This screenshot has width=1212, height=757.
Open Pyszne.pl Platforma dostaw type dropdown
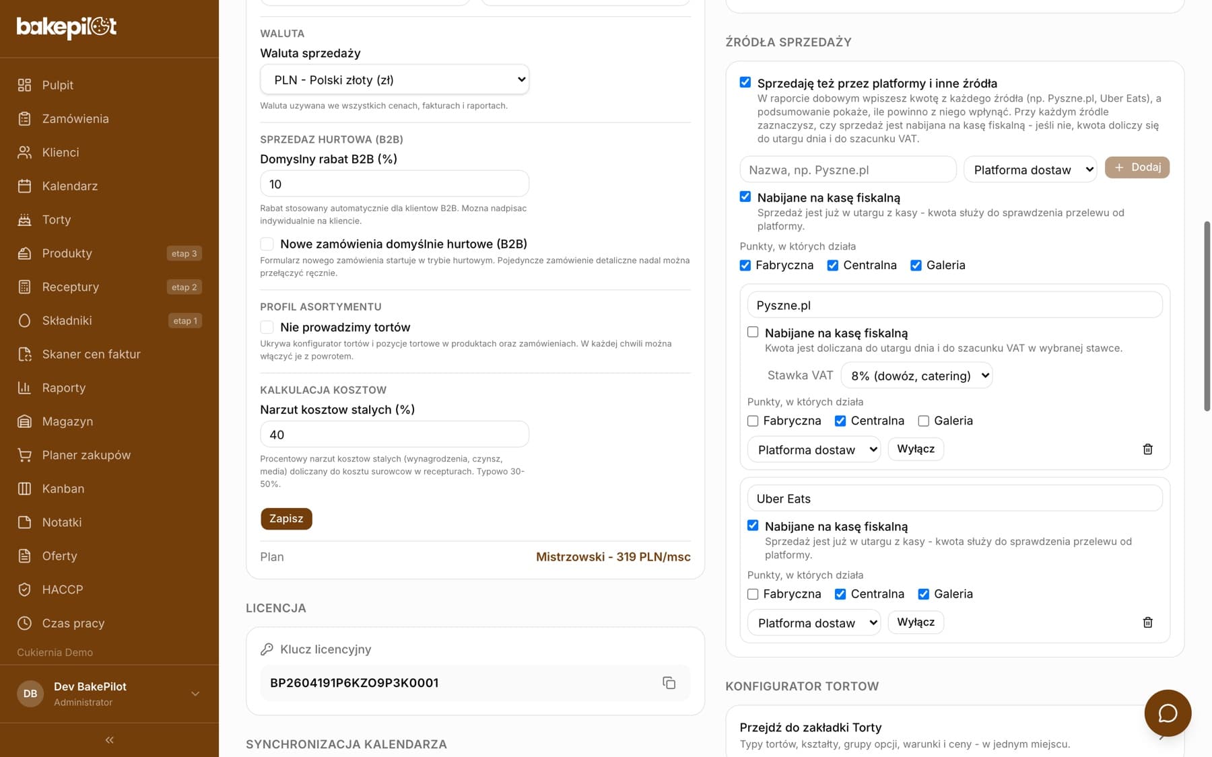coord(814,449)
